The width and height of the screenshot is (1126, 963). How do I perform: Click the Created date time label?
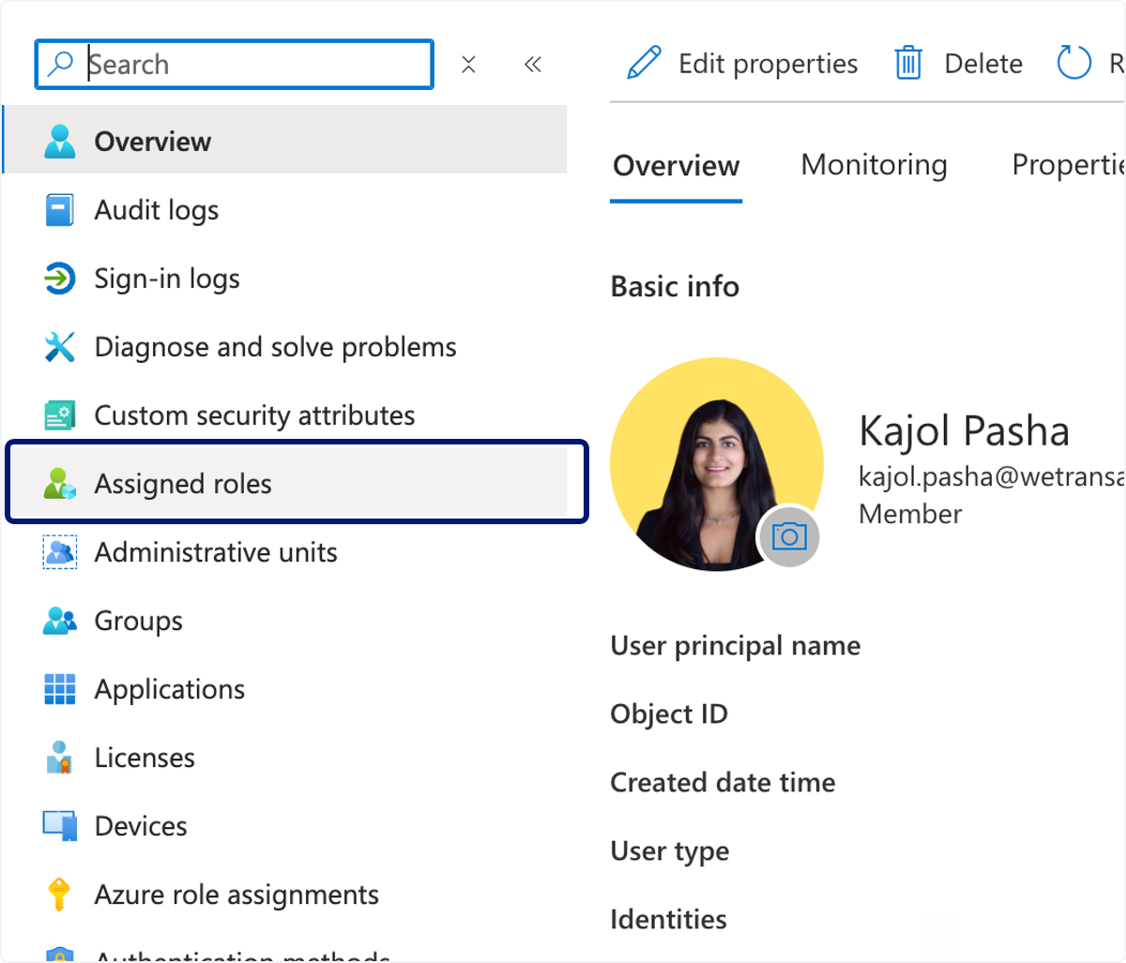[x=723, y=782]
